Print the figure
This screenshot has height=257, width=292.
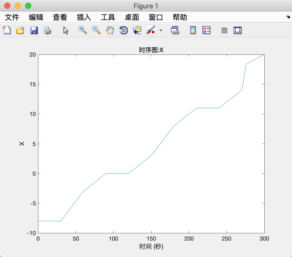pos(47,30)
